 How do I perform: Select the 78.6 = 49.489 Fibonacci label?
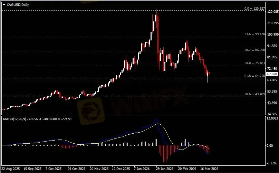pos(254,94)
